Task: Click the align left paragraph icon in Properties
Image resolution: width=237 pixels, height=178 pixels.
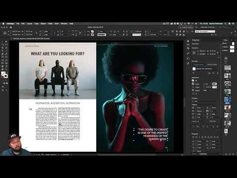Action: click(194, 137)
